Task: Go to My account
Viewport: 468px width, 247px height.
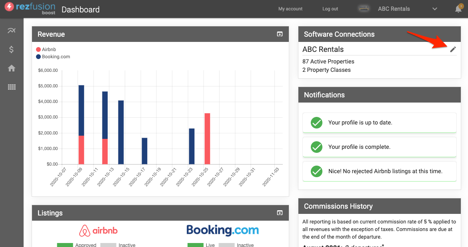Action: click(290, 9)
